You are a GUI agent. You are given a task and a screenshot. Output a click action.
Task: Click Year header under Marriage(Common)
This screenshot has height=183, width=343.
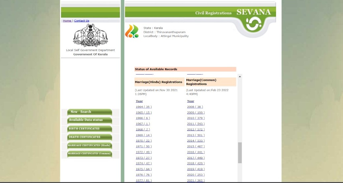[191, 101]
